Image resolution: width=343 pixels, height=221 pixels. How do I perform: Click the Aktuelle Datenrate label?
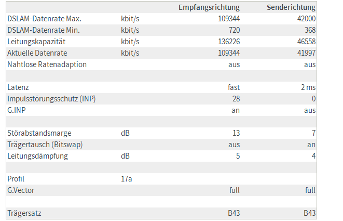pos(37,53)
